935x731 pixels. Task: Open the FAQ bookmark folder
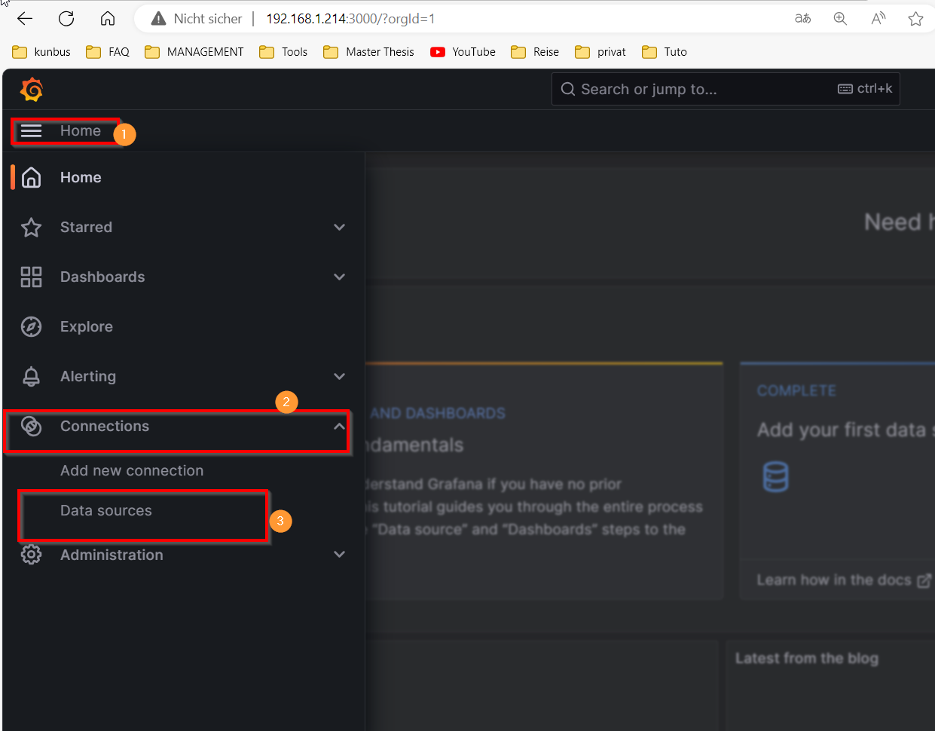(108, 52)
